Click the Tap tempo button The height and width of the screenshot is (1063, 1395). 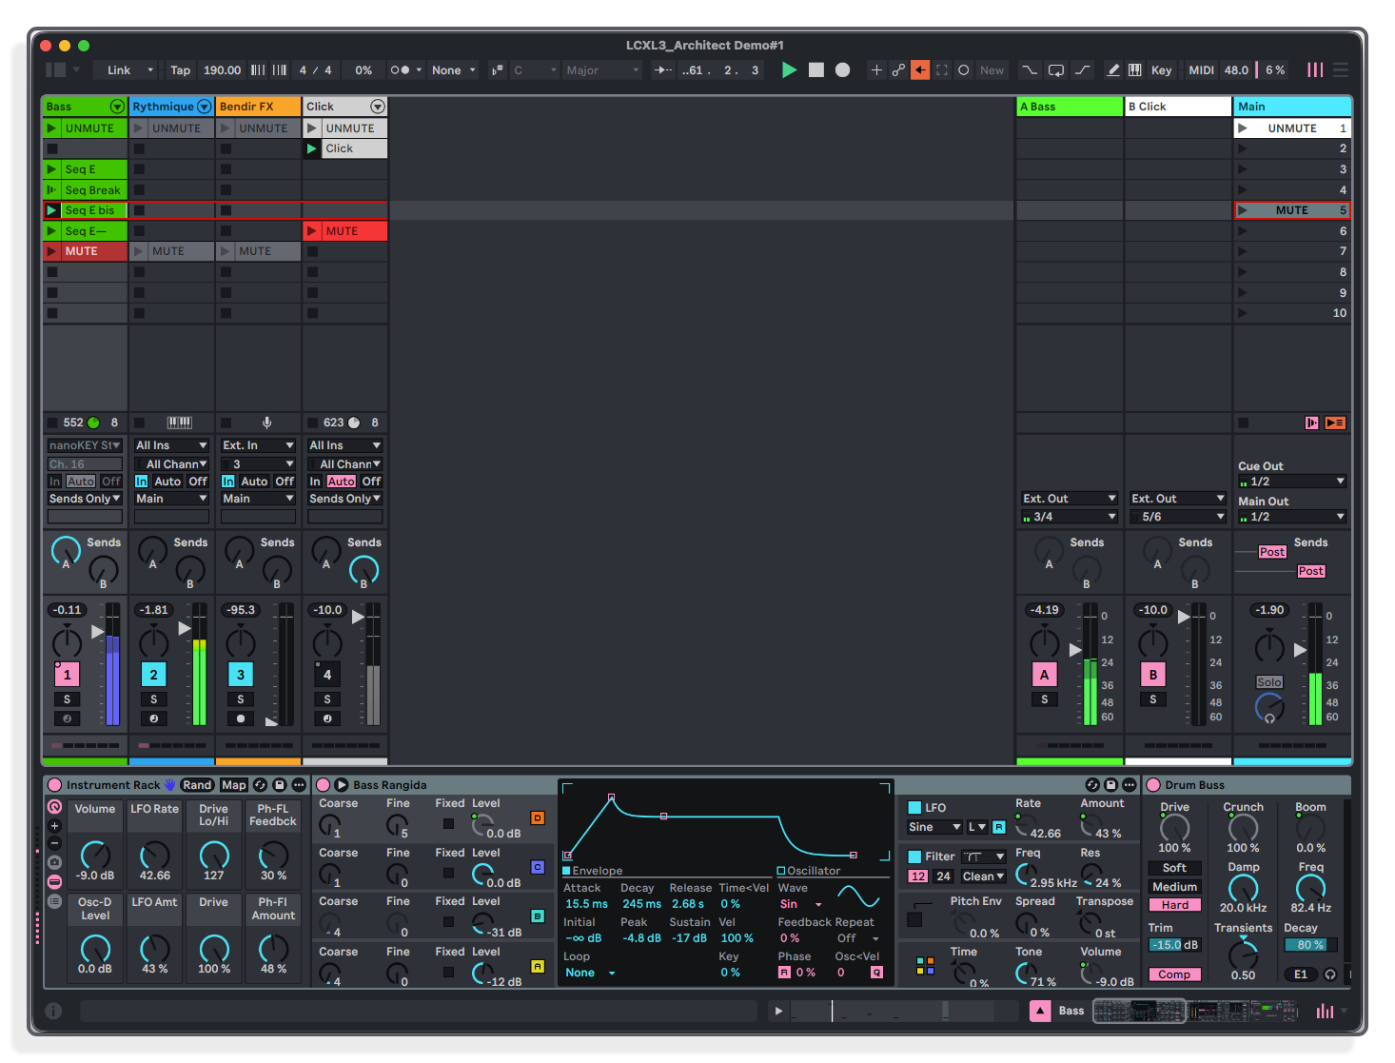point(180,69)
